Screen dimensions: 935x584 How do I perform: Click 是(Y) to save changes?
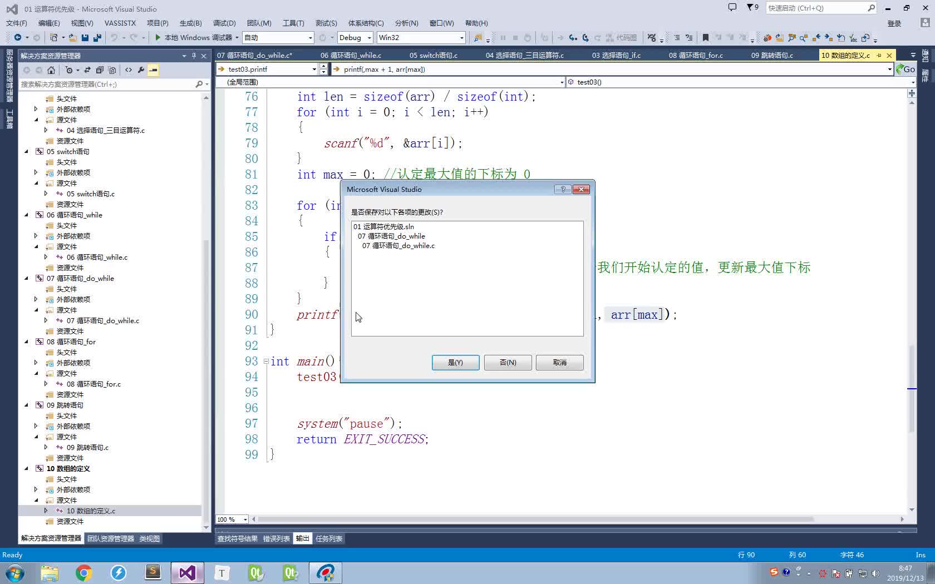click(455, 362)
